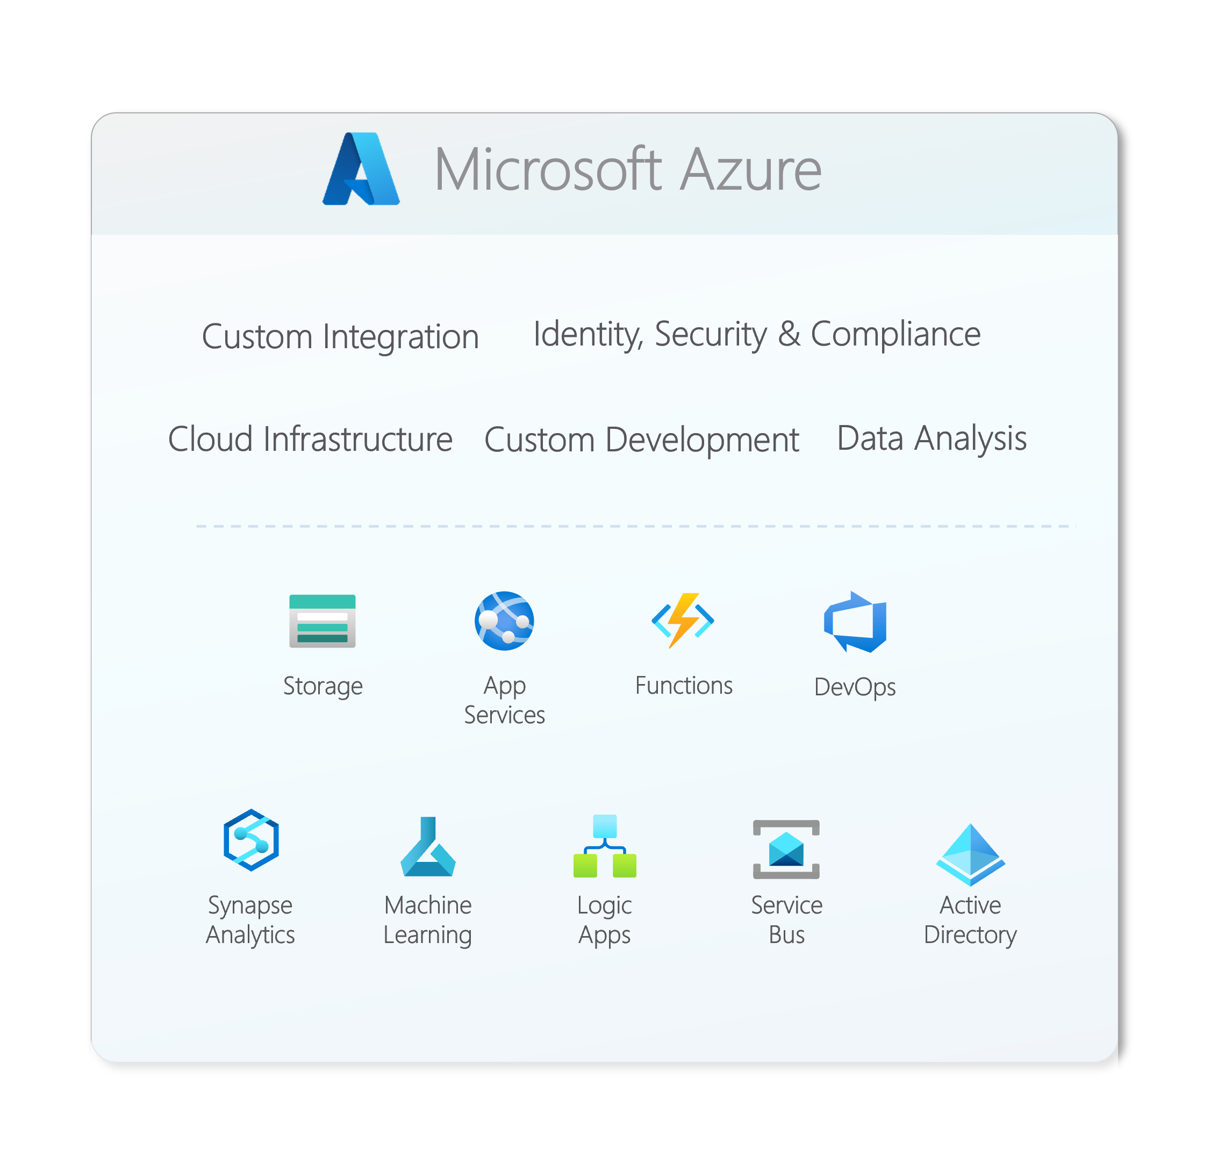
Task: Click the Machine Learning flask icon
Action: point(428,847)
